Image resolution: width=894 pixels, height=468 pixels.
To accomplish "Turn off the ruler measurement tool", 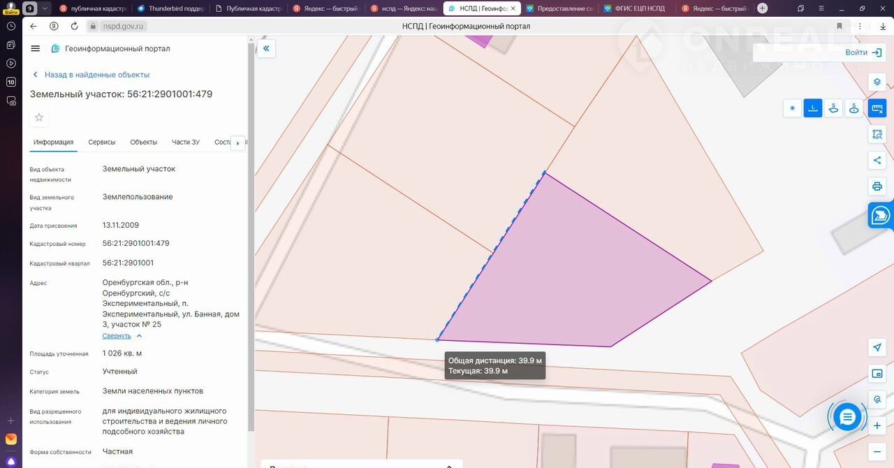I will click(x=877, y=108).
